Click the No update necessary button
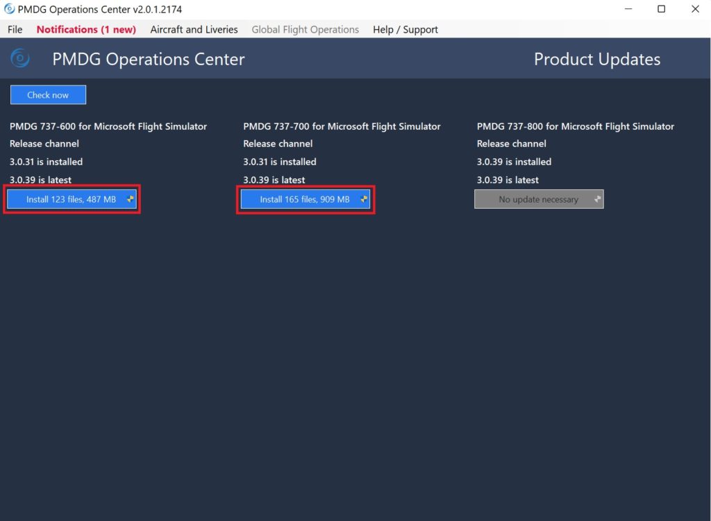Viewport: 711px width, 521px height. pos(539,199)
